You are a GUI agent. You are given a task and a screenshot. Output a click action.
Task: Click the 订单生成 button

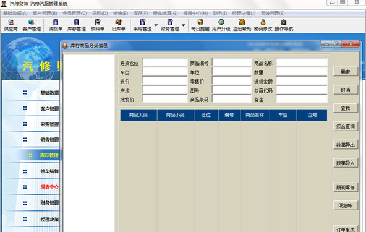point(346,229)
